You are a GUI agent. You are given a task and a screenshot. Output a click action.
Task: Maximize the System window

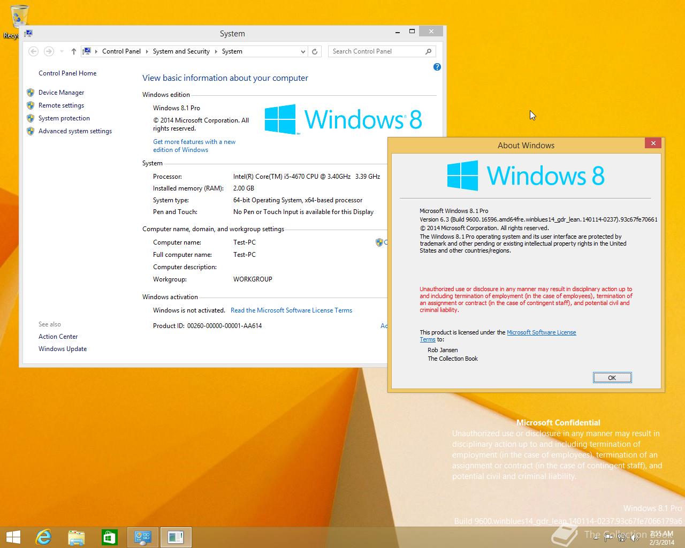(412, 32)
